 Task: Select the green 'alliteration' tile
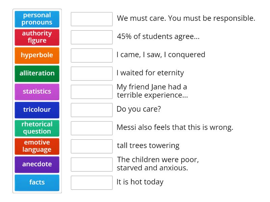click(37, 73)
